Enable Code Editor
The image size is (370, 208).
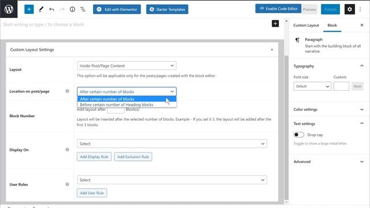278,9
